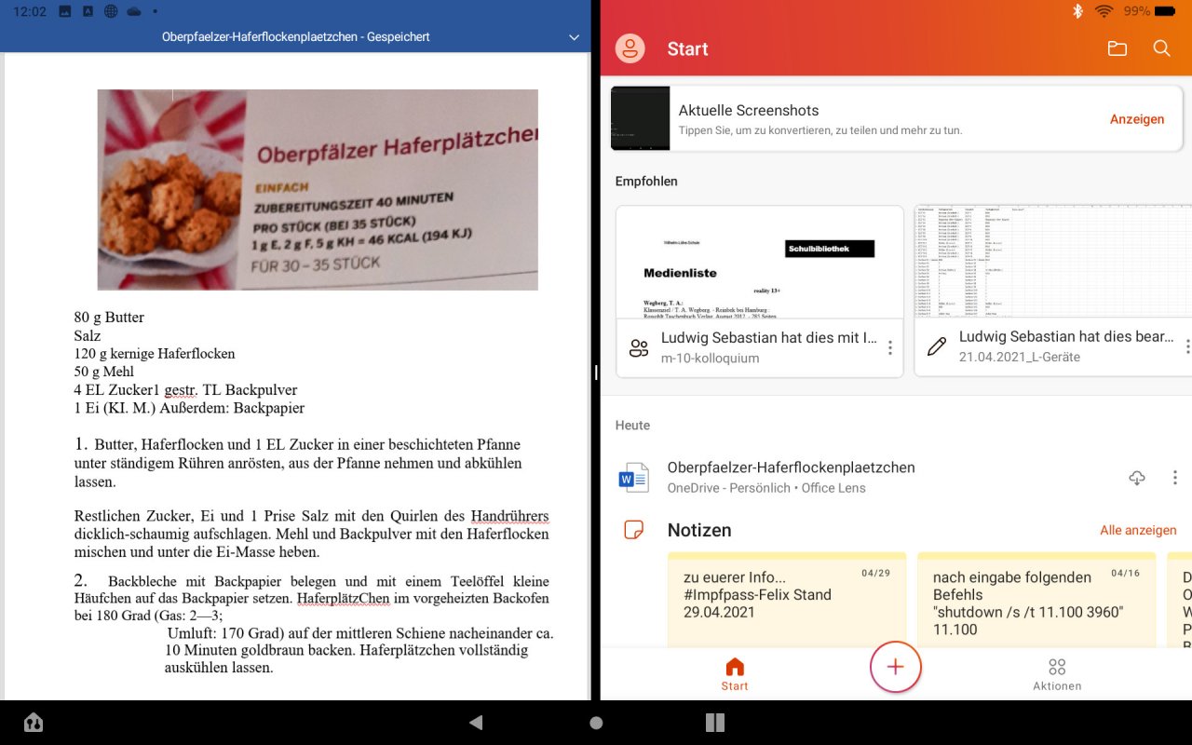Screen dimensions: 1192x745
Task: Switch to the Start tab in bottom bar
Action: [x=735, y=674]
